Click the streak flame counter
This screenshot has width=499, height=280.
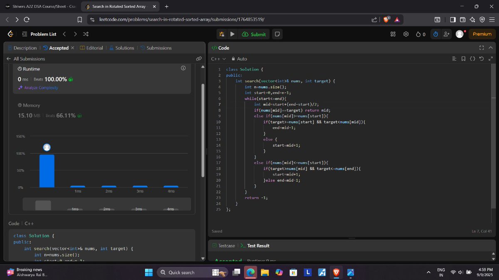420,34
